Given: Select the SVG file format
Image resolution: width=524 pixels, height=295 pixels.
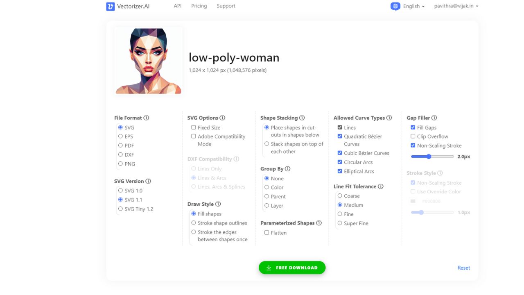Looking at the screenshot, I should 120,127.
